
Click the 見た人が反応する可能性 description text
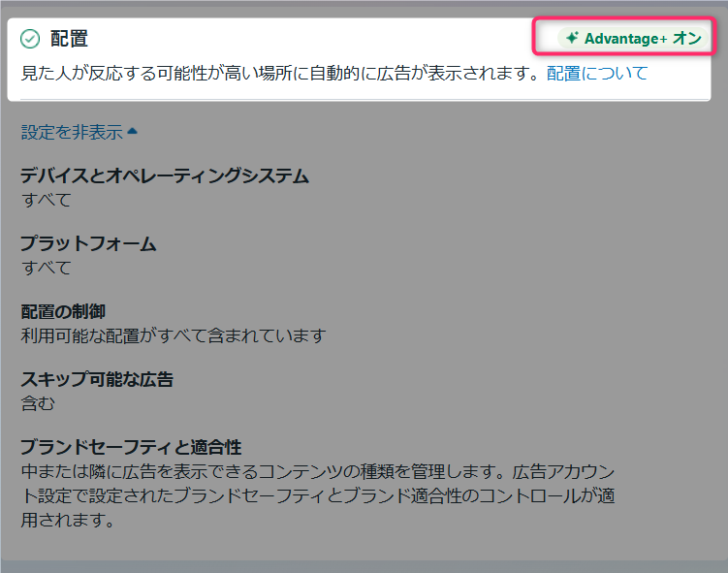pyautogui.click(x=280, y=74)
